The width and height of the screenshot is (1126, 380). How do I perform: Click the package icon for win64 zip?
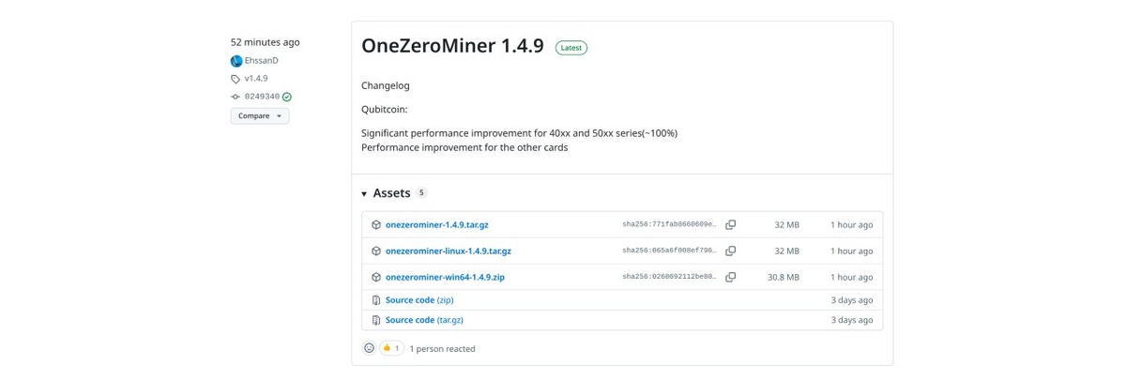coord(376,278)
